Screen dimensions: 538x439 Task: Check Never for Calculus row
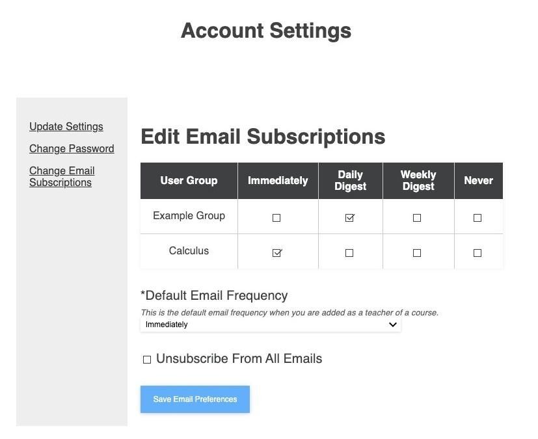pos(477,253)
